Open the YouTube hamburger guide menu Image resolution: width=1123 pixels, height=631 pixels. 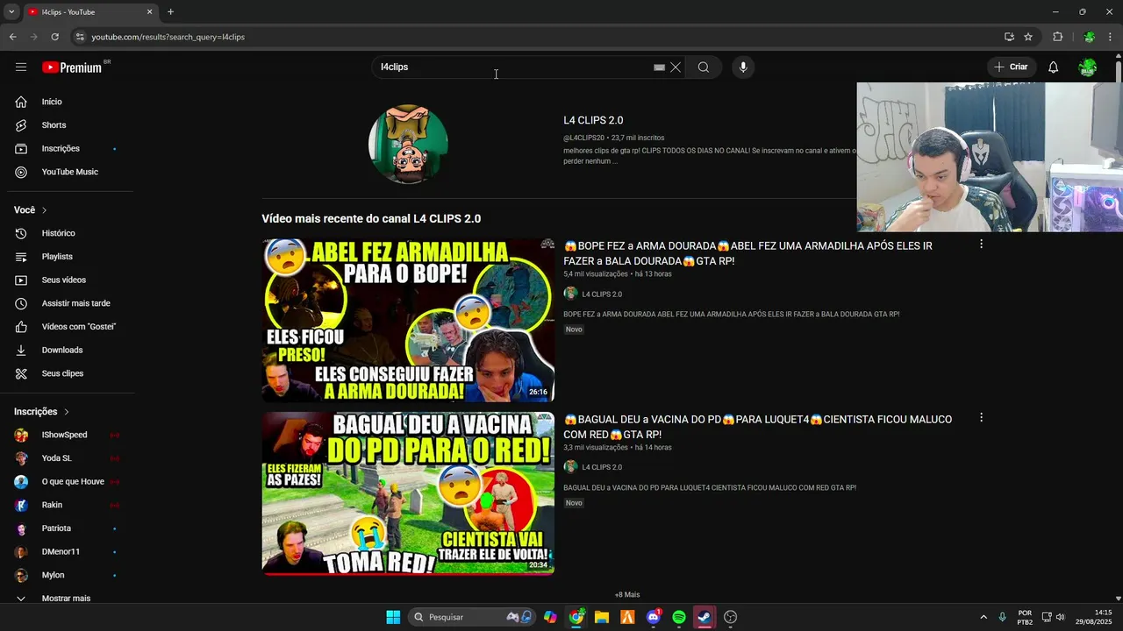click(x=21, y=67)
